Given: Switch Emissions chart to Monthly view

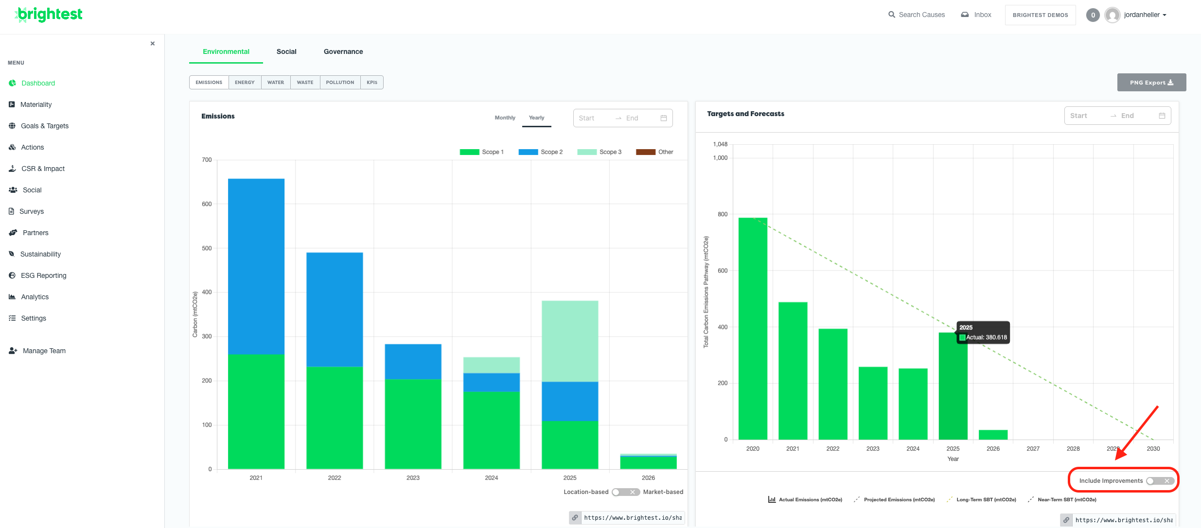Looking at the screenshot, I should coord(505,118).
